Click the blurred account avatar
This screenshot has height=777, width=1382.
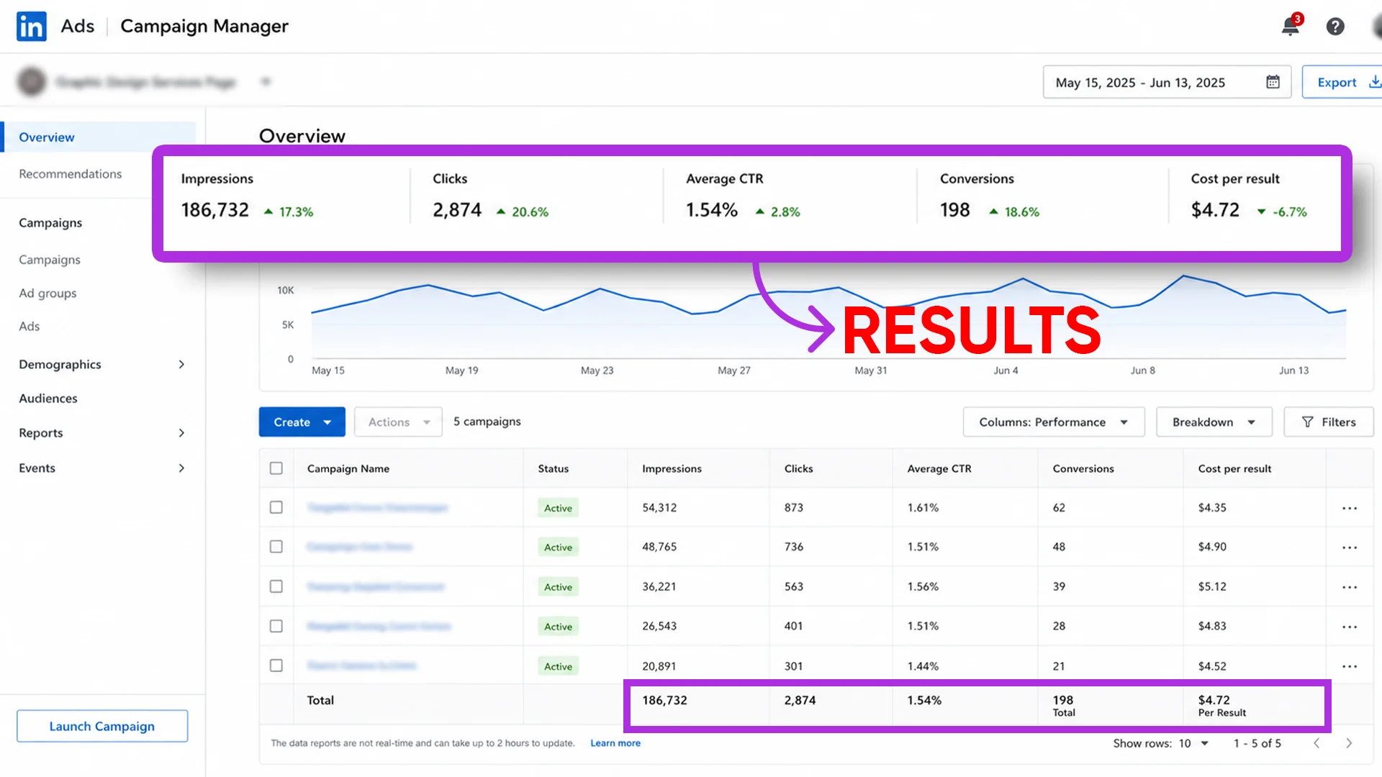32,82
